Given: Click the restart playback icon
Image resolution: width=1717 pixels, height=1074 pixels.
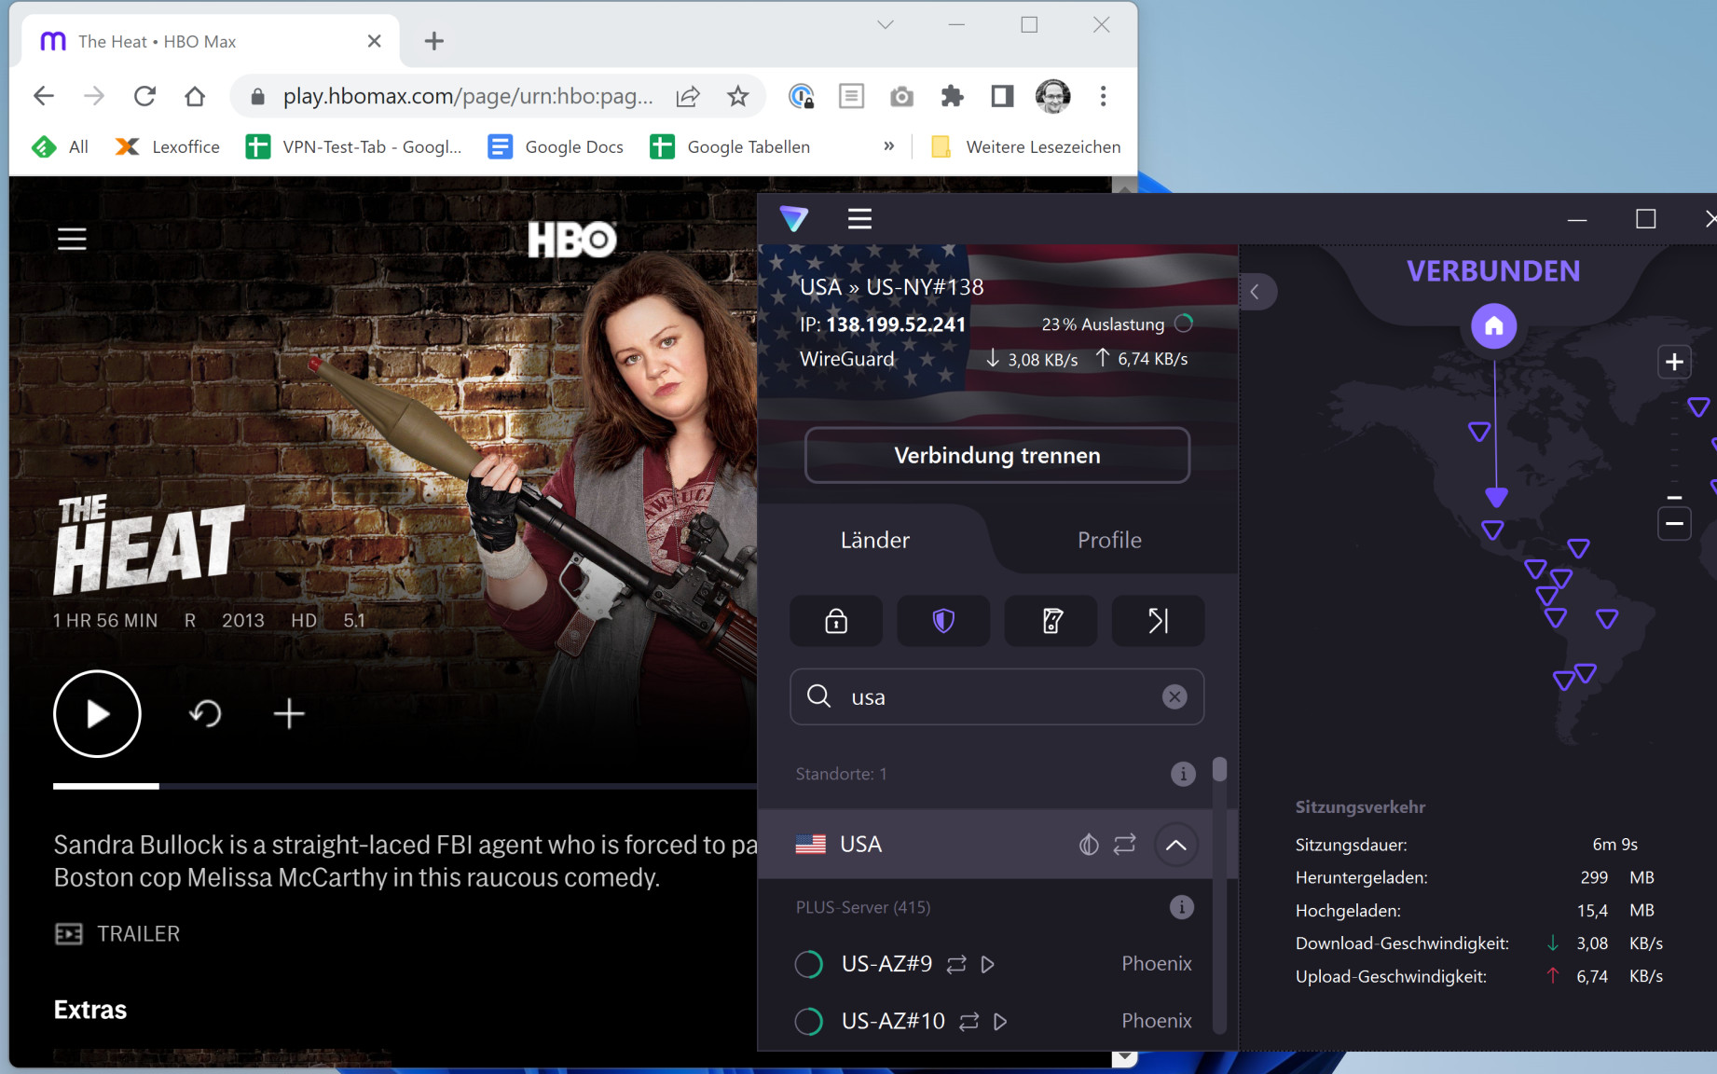Looking at the screenshot, I should (205, 714).
